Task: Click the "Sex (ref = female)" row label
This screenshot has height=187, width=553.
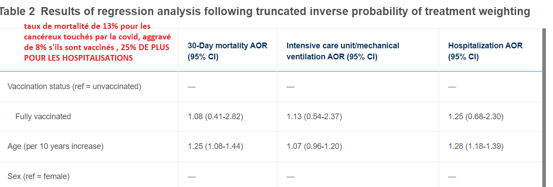Action: point(39,176)
